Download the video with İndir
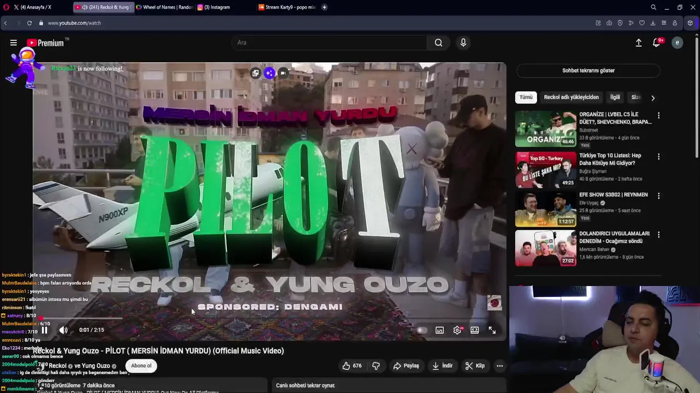Image resolution: width=700 pixels, height=393 pixels. 442,366
